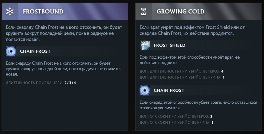Click the Chain Frost label in the Growing Cold panel
Viewport: 264px width, 134px height.
point(169,91)
